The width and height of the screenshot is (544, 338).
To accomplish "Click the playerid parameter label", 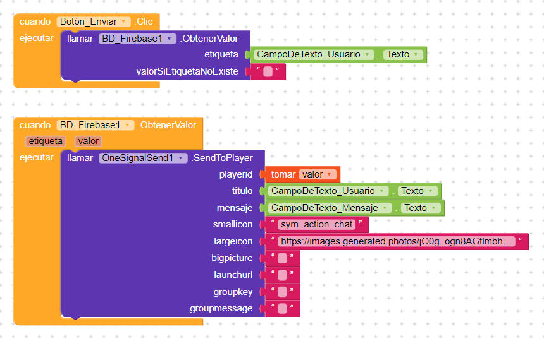I will (235, 174).
